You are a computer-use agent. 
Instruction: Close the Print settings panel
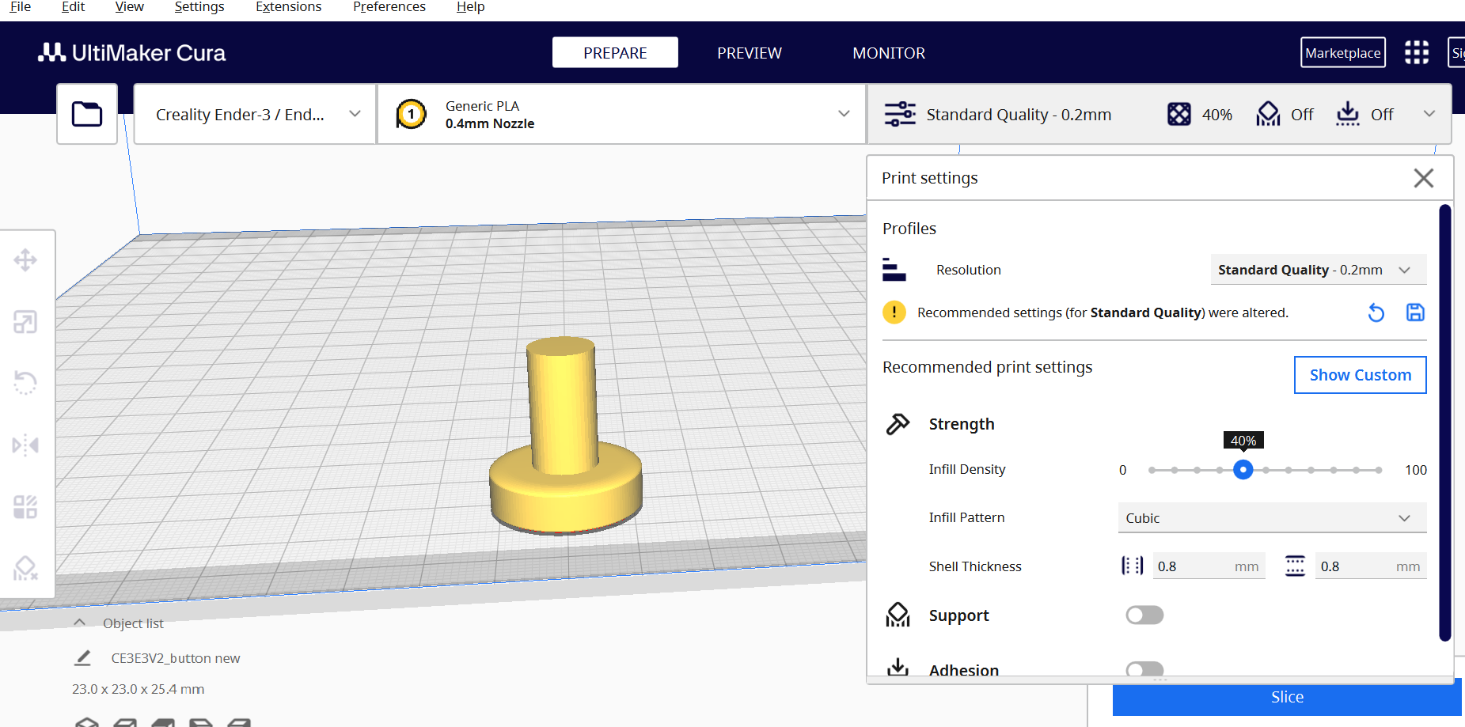tap(1424, 178)
